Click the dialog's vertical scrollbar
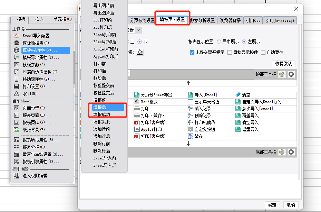The image size is (321, 212). [299, 102]
